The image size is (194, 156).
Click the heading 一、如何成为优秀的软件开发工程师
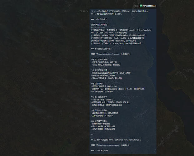tap(107, 14)
